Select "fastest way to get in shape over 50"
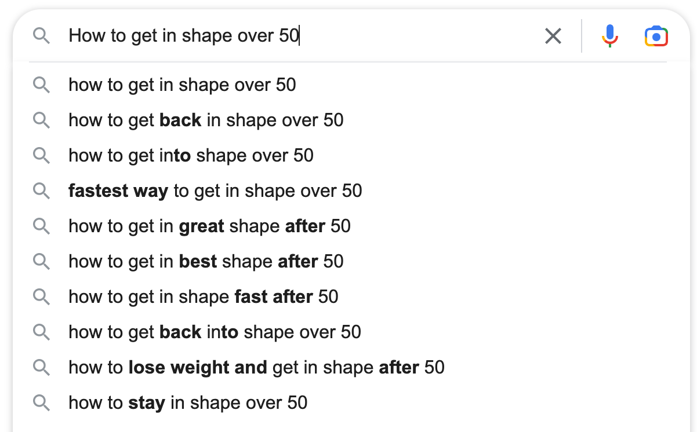 tap(215, 191)
